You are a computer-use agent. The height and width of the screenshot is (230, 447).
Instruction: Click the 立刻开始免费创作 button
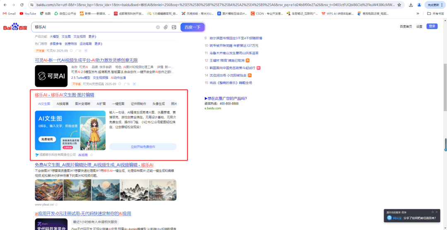click(143, 147)
